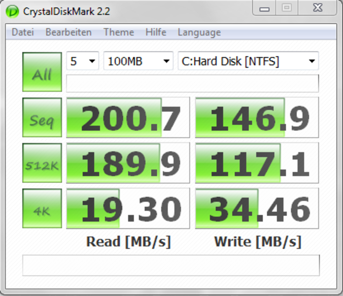Open the Theme menu
The height and width of the screenshot is (296, 343).
click(119, 32)
